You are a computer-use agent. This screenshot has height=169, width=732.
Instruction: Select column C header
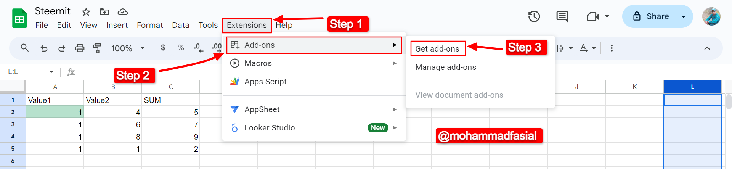pyautogui.click(x=171, y=87)
